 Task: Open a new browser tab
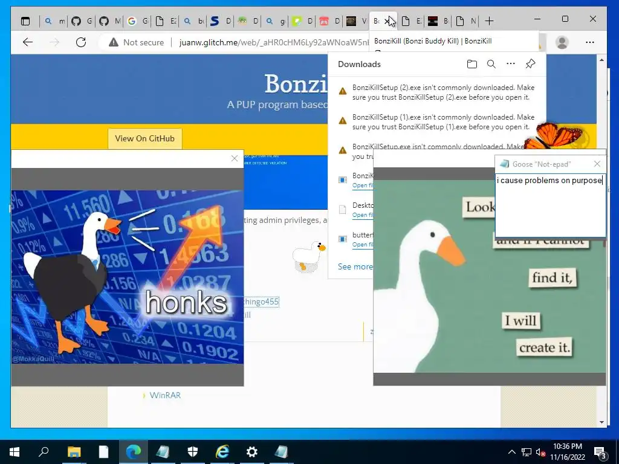(x=489, y=21)
